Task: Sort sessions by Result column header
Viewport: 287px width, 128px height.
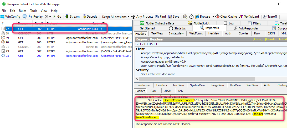Action: (39, 23)
